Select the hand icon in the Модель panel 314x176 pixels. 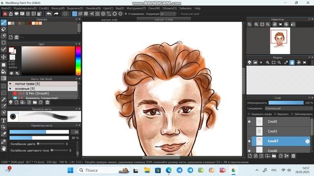[x=292, y=63]
